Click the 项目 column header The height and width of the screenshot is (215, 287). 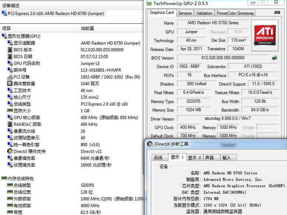(x=39, y=28)
